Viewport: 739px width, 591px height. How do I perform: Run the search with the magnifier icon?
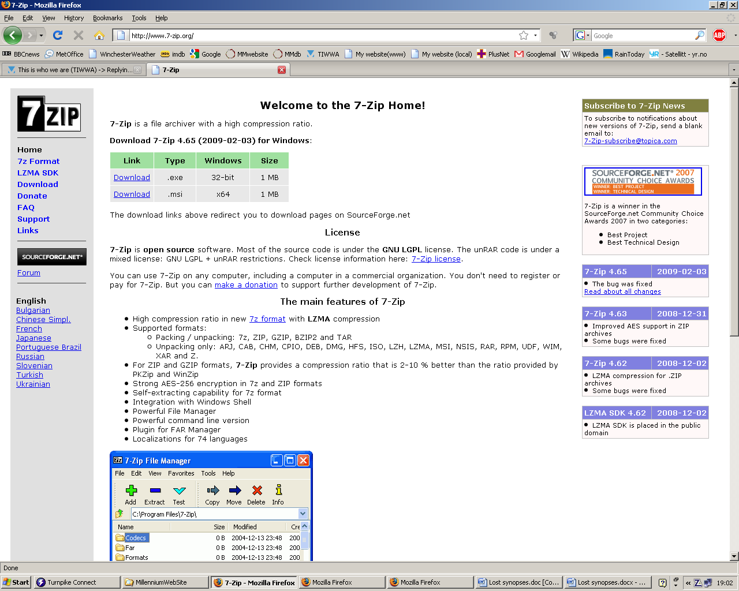pos(700,35)
